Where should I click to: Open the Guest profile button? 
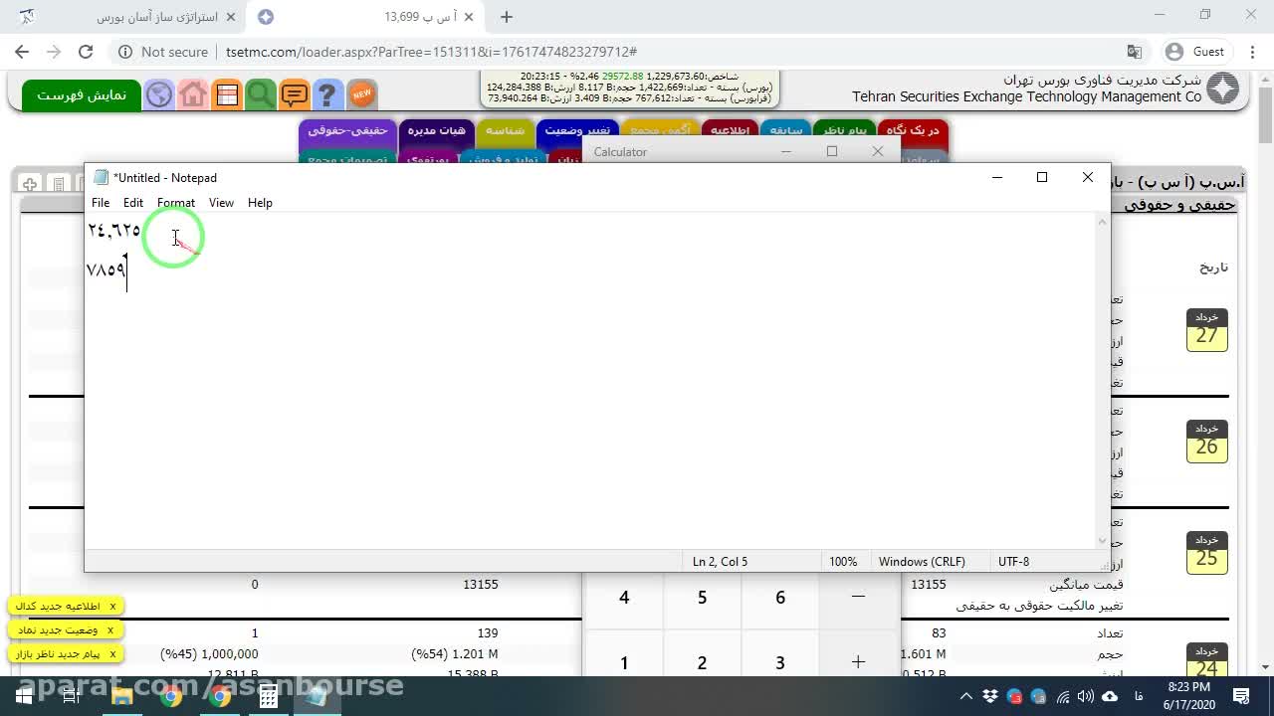click(x=1194, y=52)
